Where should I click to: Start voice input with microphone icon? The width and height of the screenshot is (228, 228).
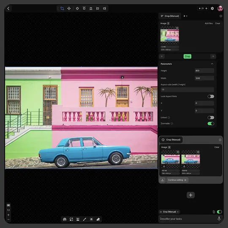(219, 219)
